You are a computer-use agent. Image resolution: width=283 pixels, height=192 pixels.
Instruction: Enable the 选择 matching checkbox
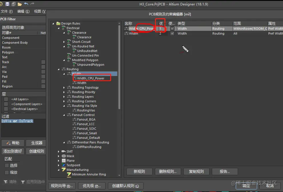point(7,165)
